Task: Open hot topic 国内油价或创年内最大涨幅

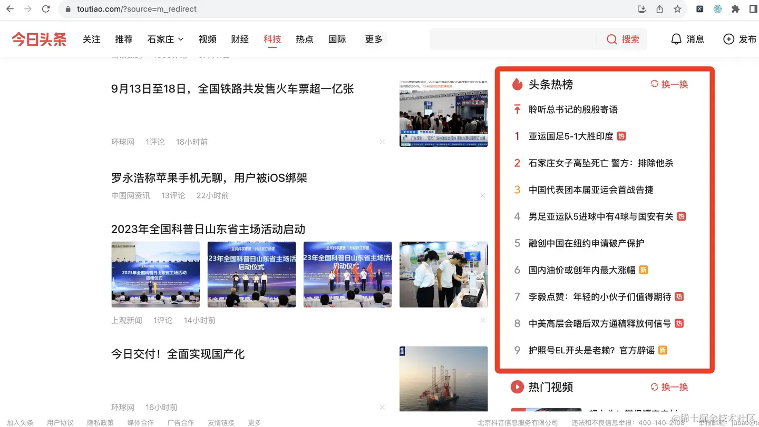Action: tap(582, 270)
